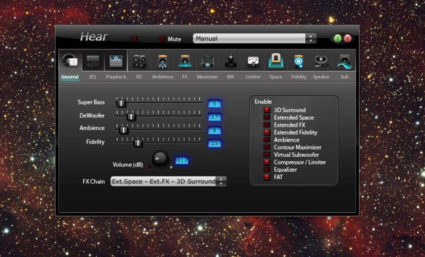Switch to the FX tab label

coord(184,76)
